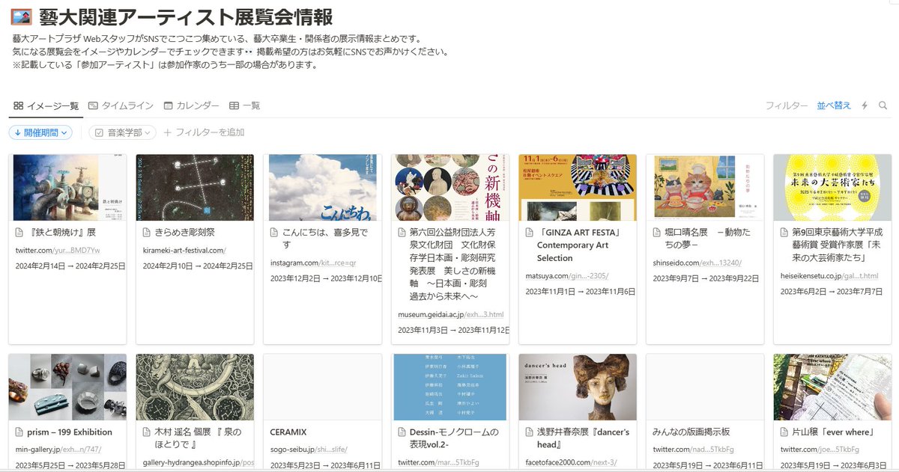This screenshot has width=899, height=472.
Task: Click the grid icon on イメージ一覧 tab
Action: click(18, 105)
